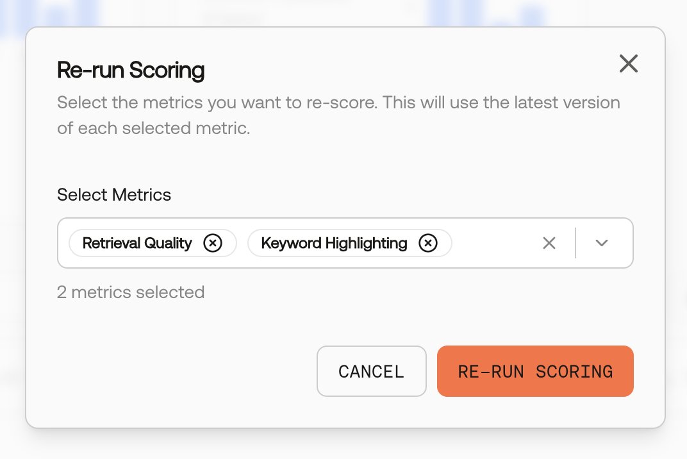This screenshot has width=687, height=459.
Task: Click the blurred backdrop below the dialog
Action: tap(343, 444)
